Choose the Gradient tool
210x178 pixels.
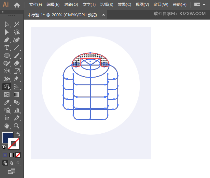coord(17,95)
